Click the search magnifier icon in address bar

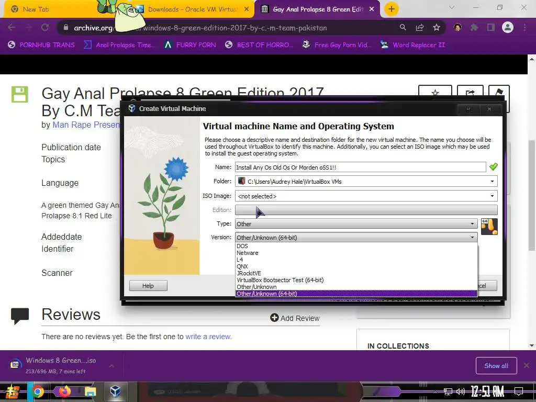pos(403,27)
